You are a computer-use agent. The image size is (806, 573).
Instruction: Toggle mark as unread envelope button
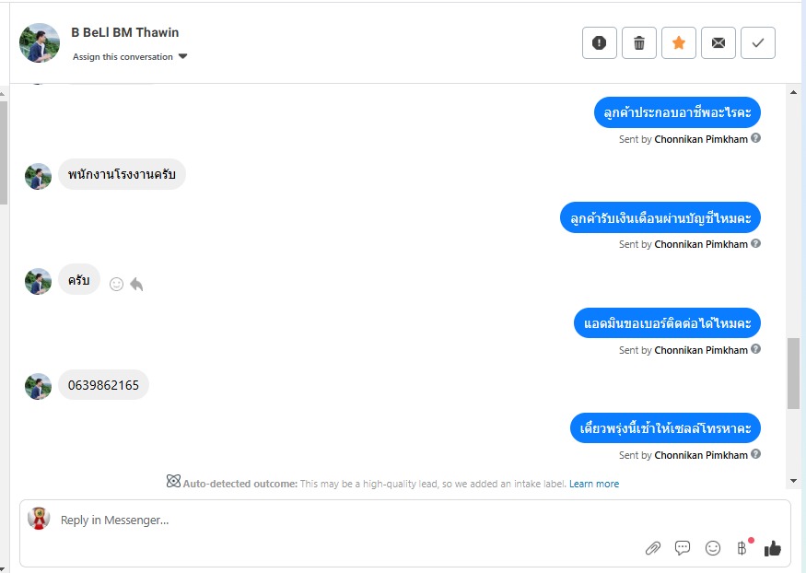(x=718, y=43)
